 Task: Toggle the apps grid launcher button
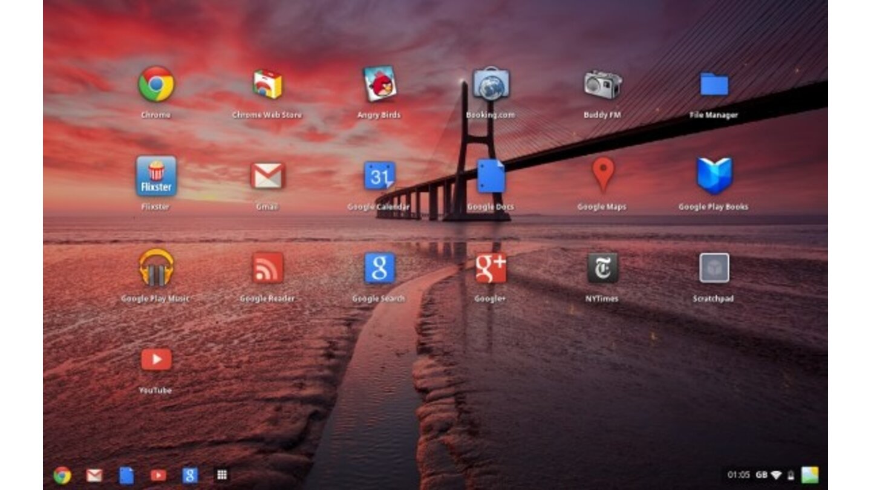[x=222, y=475]
